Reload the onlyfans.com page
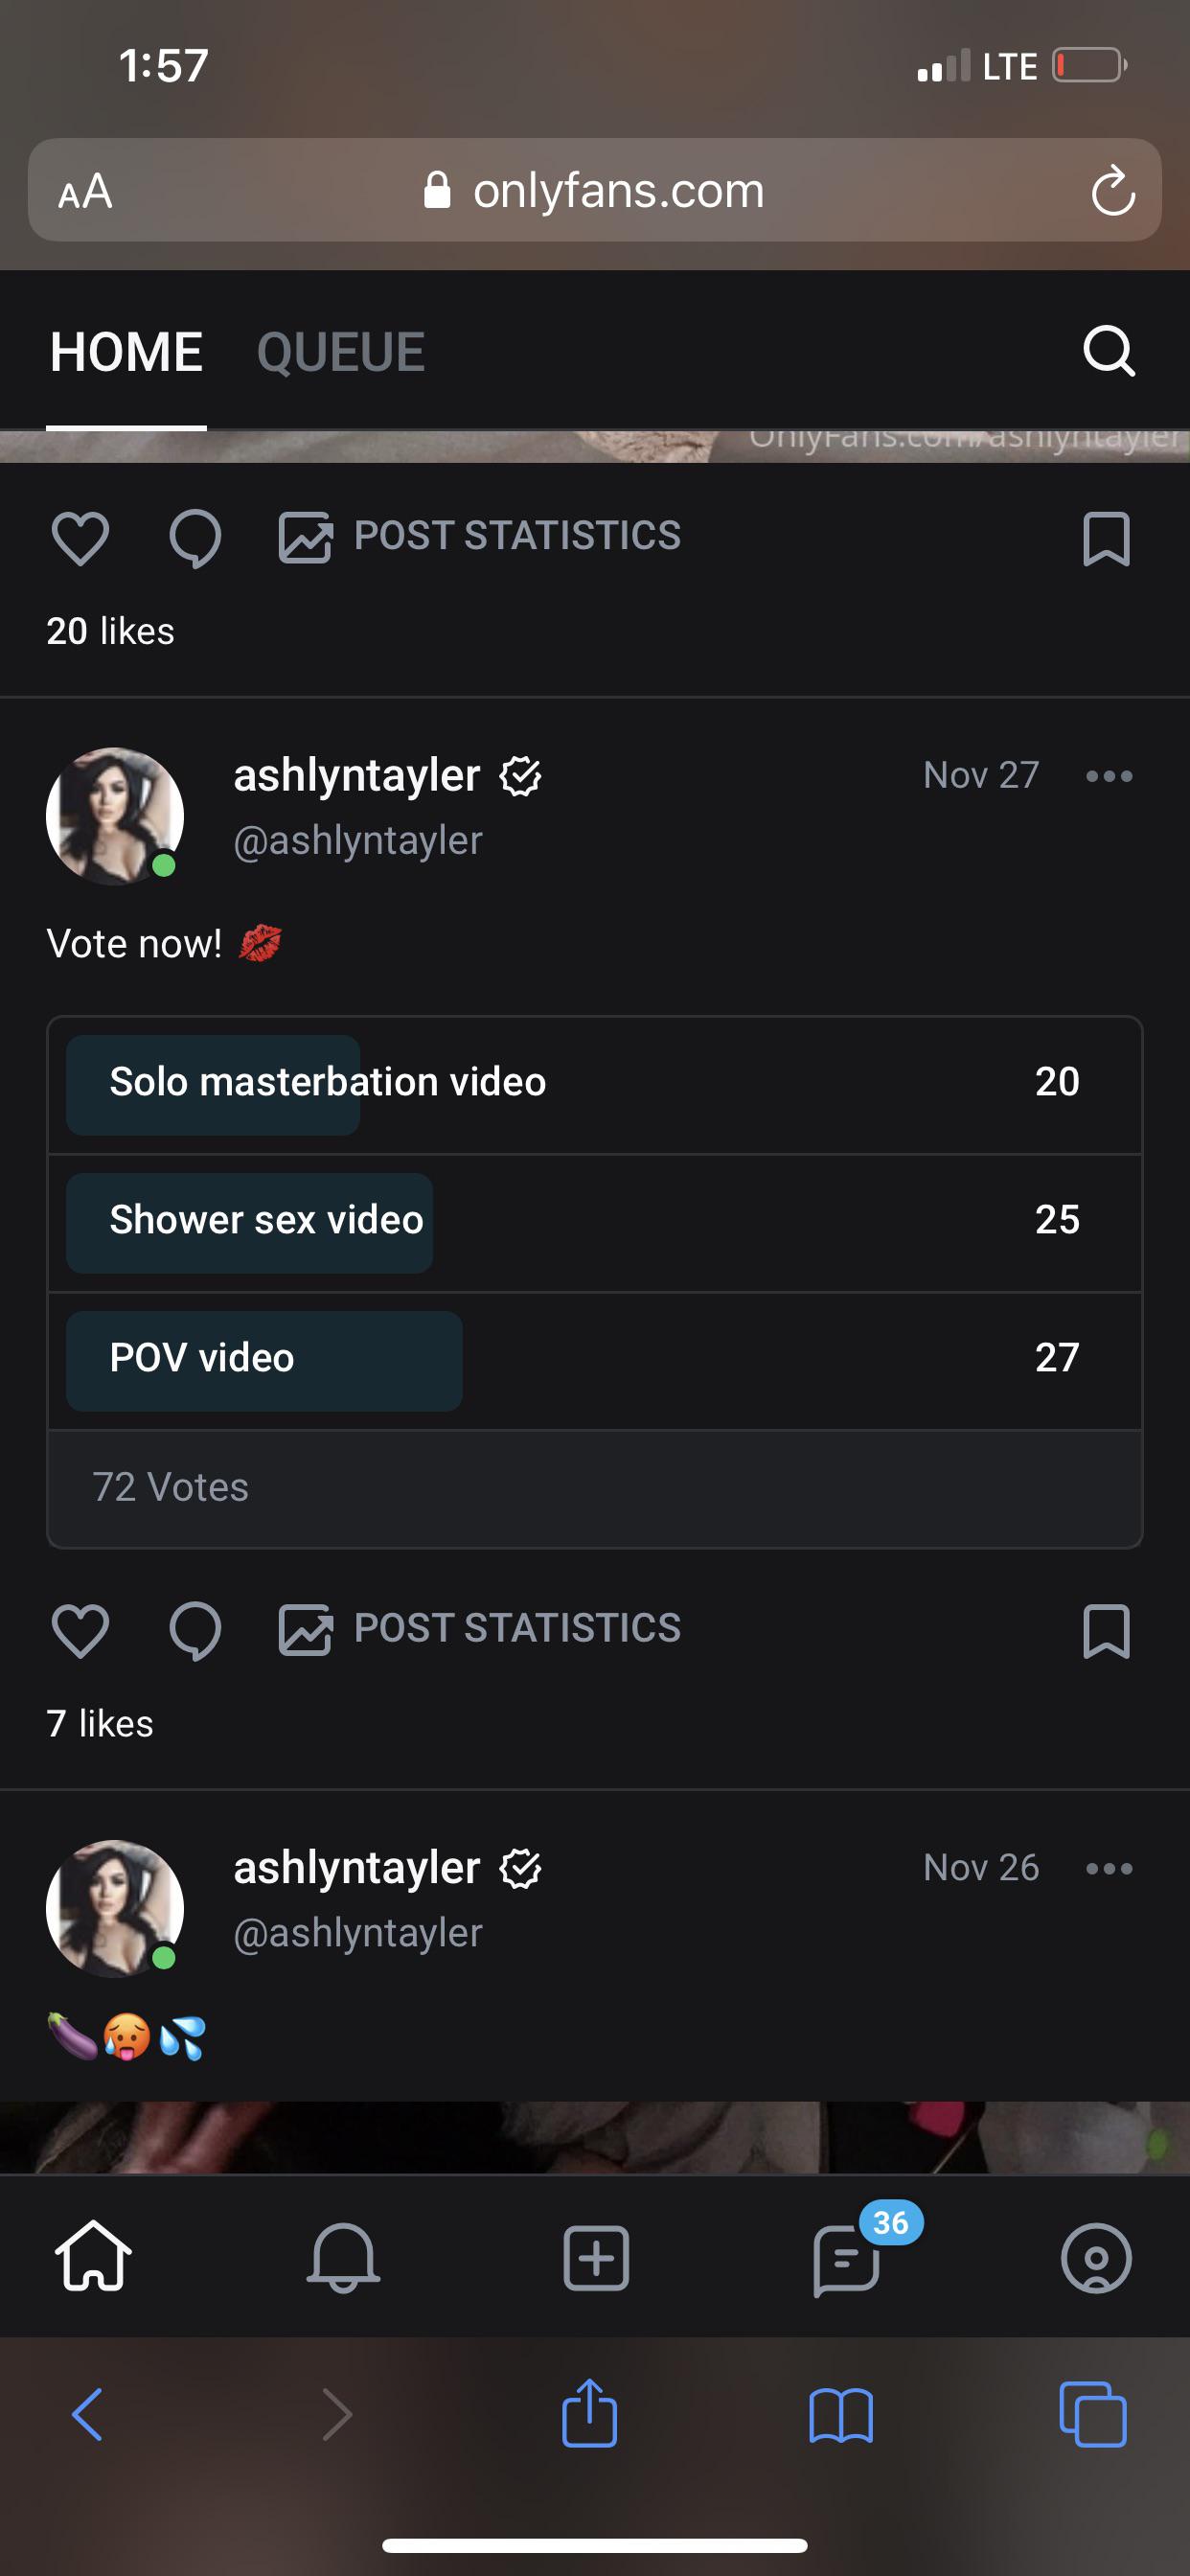1190x2576 pixels. click(x=1114, y=191)
